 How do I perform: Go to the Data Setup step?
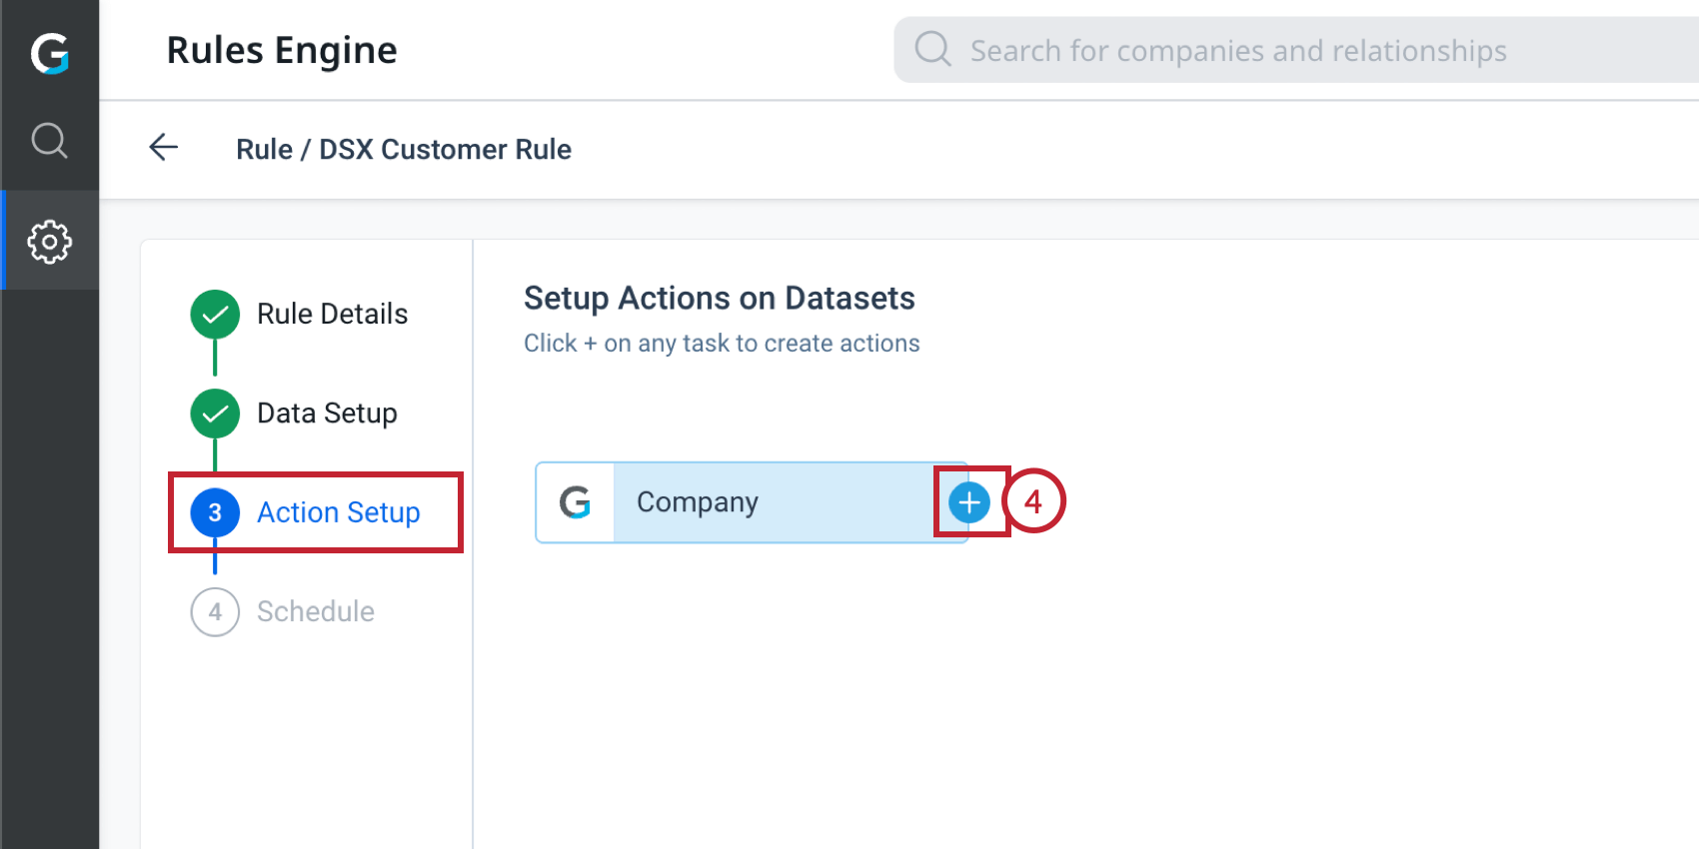(x=327, y=414)
